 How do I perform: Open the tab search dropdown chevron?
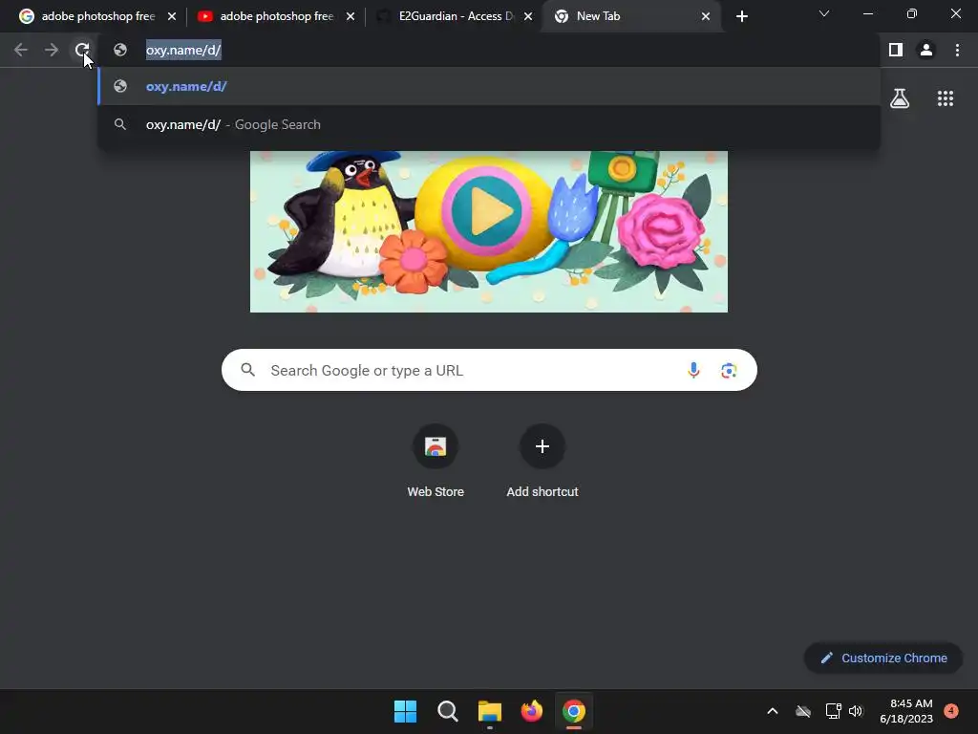pyautogui.click(x=824, y=13)
